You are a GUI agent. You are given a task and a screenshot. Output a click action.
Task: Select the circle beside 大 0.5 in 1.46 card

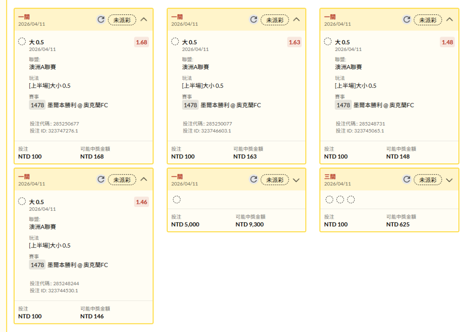pos(22,201)
